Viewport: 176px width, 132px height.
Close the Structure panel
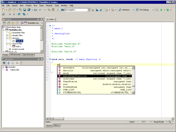click(x=42, y=59)
